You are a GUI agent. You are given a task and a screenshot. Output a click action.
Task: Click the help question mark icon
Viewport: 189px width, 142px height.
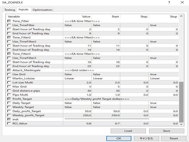coord(169,3)
